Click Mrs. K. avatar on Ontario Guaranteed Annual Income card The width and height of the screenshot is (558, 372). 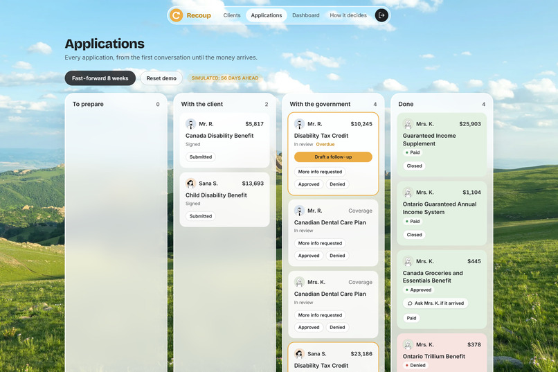(x=408, y=192)
